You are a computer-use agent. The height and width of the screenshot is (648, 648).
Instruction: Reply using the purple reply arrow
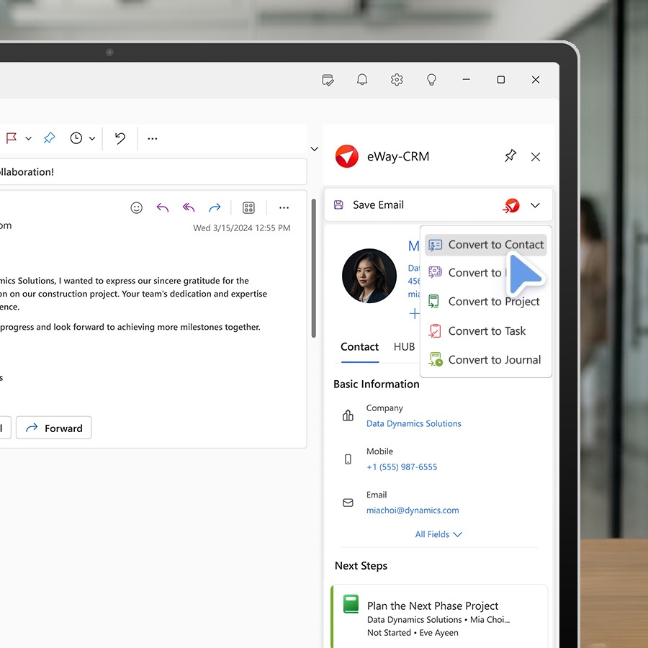pyautogui.click(x=163, y=207)
